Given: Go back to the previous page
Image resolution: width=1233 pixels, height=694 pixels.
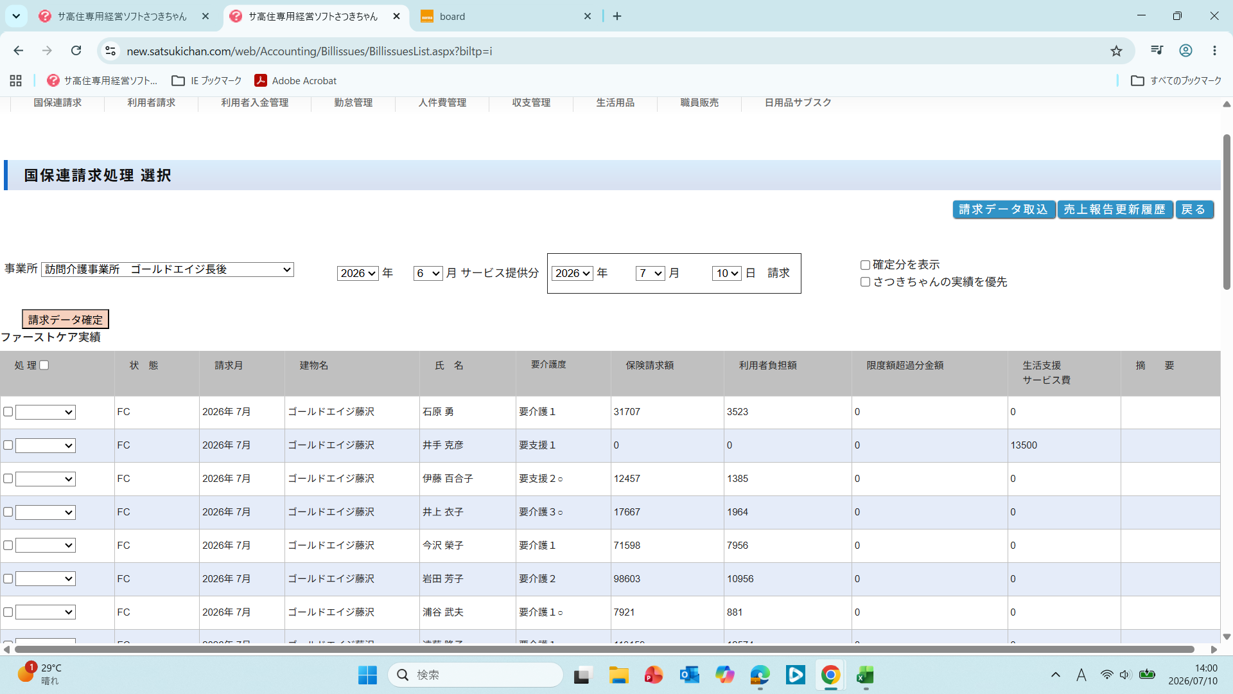Looking at the screenshot, I should pos(19,51).
